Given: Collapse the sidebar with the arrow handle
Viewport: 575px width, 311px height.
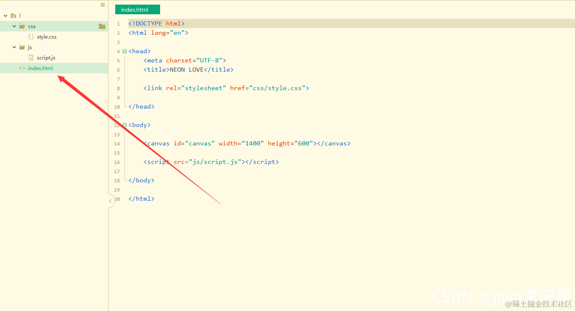Looking at the screenshot, I should coord(111,201).
